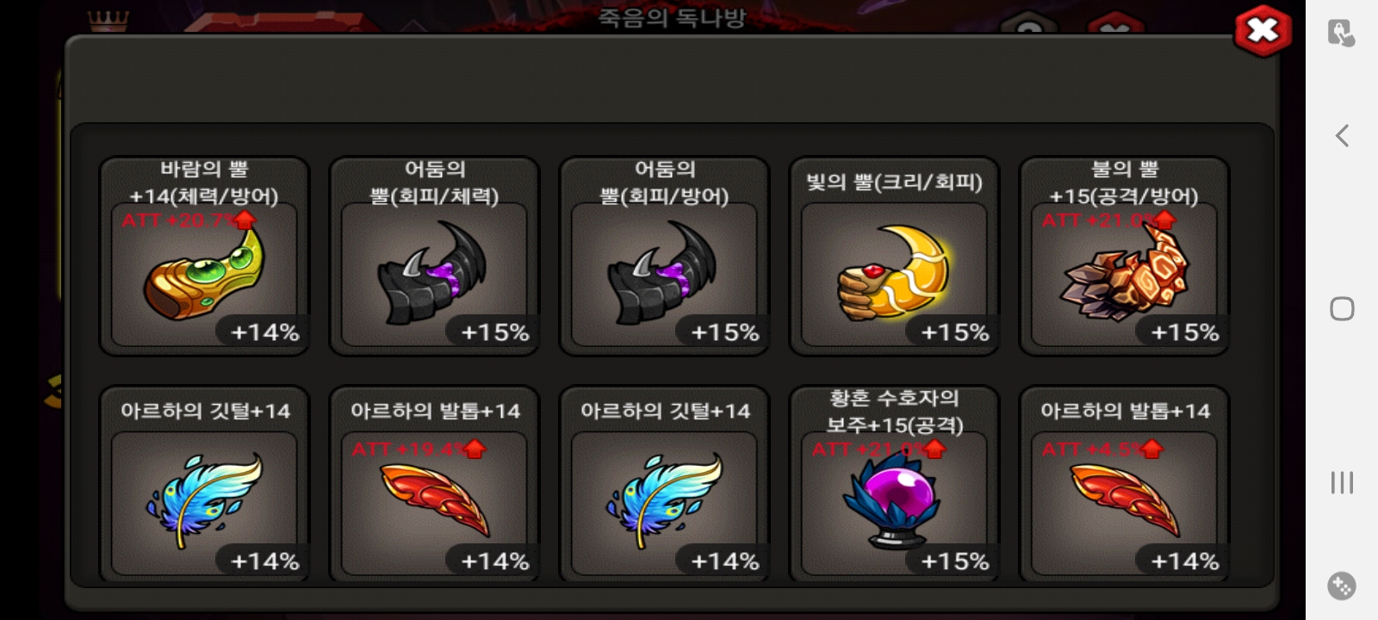The image size is (1378, 620).
Task: Click the +15% badge on the Light Horn
Action: click(x=955, y=332)
